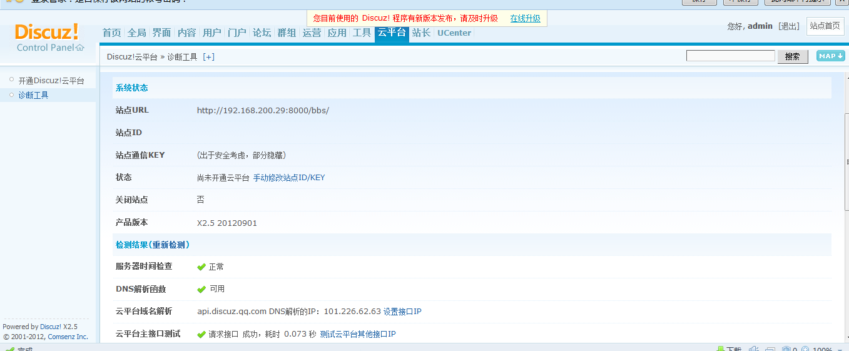Click the upgrade notice text about new Discuz! version

pos(405,19)
